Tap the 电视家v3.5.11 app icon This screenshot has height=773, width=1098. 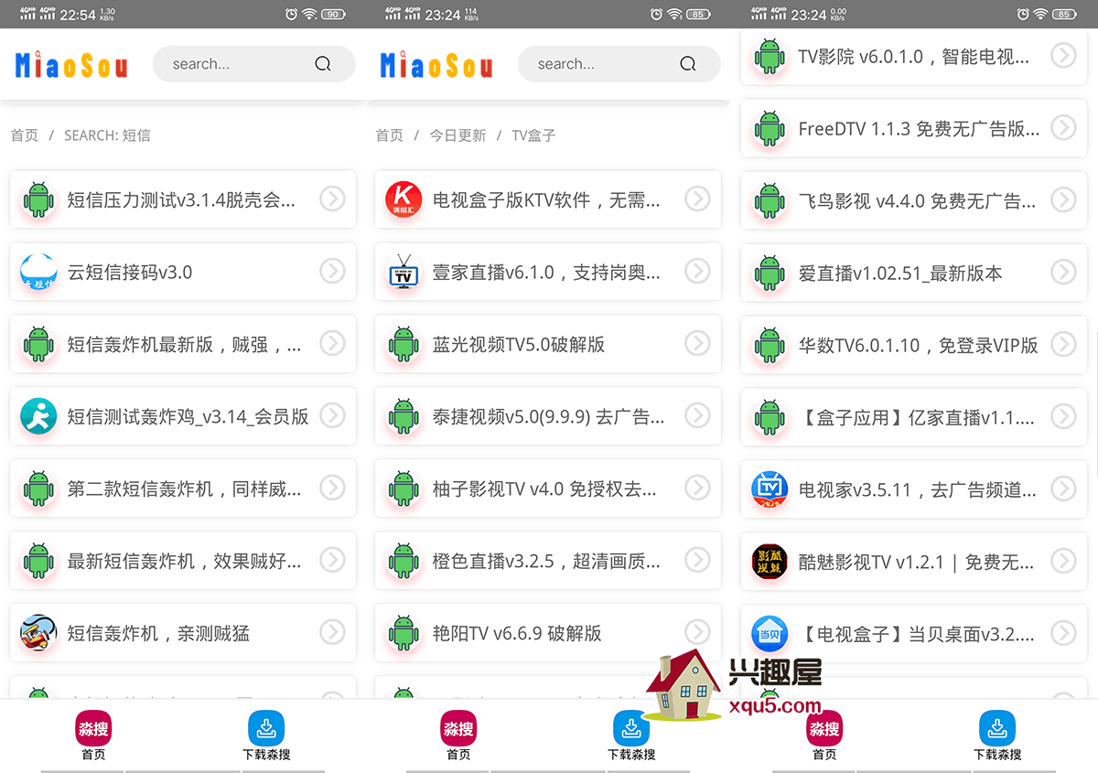(770, 488)
